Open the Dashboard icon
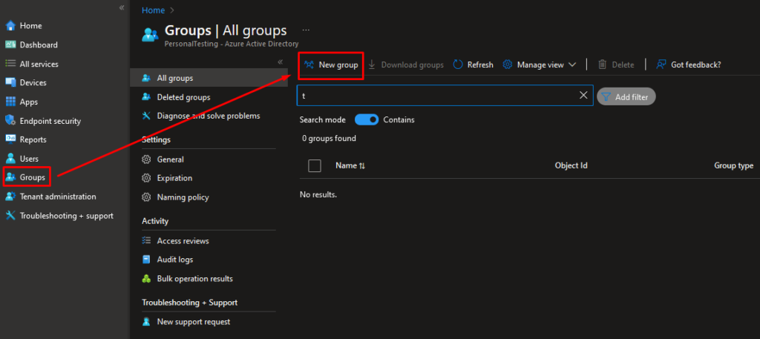760x339 pixels. (10, 45)
